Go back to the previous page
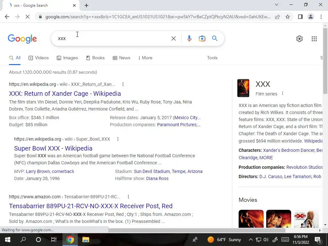This screenshot has height=246, width=328. coord(7,17)
